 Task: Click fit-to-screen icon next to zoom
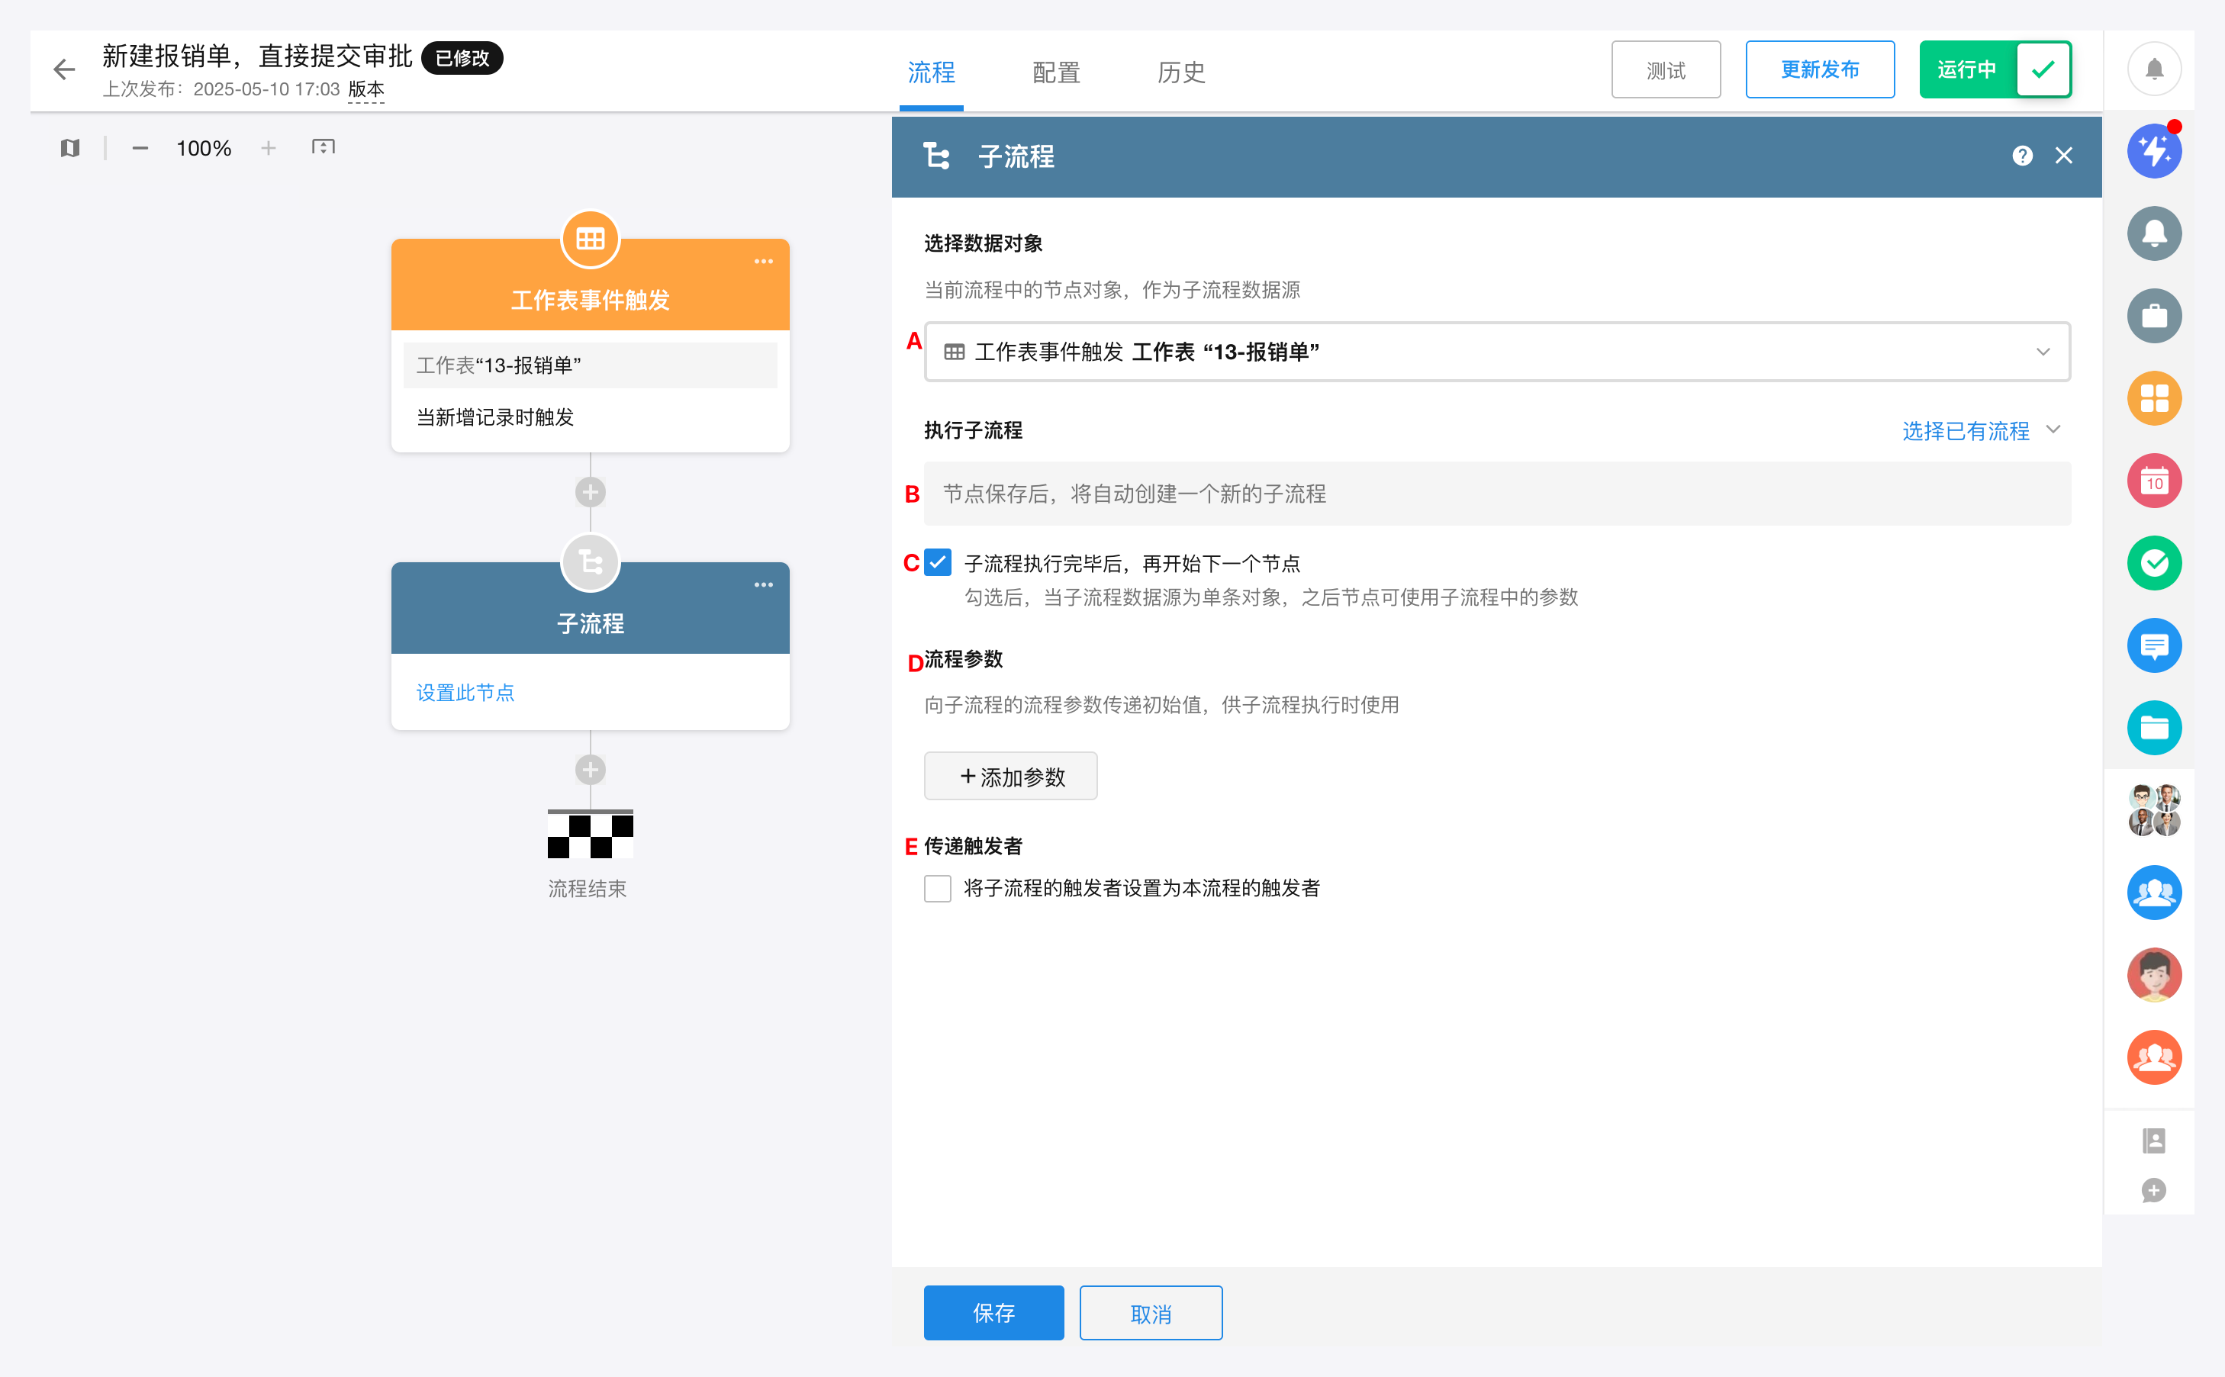[x=324, y=147]
